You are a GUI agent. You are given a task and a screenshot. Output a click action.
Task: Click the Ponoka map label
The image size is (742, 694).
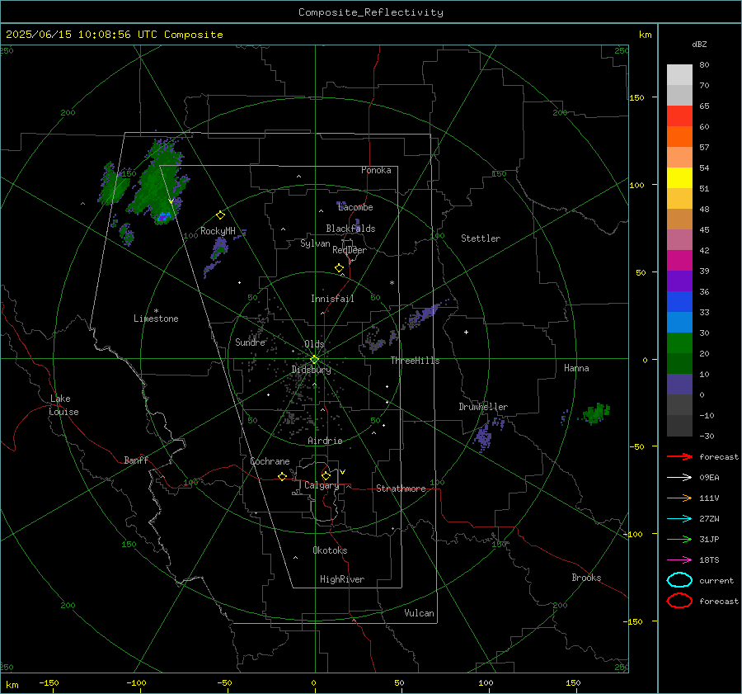tap(376, 170)
